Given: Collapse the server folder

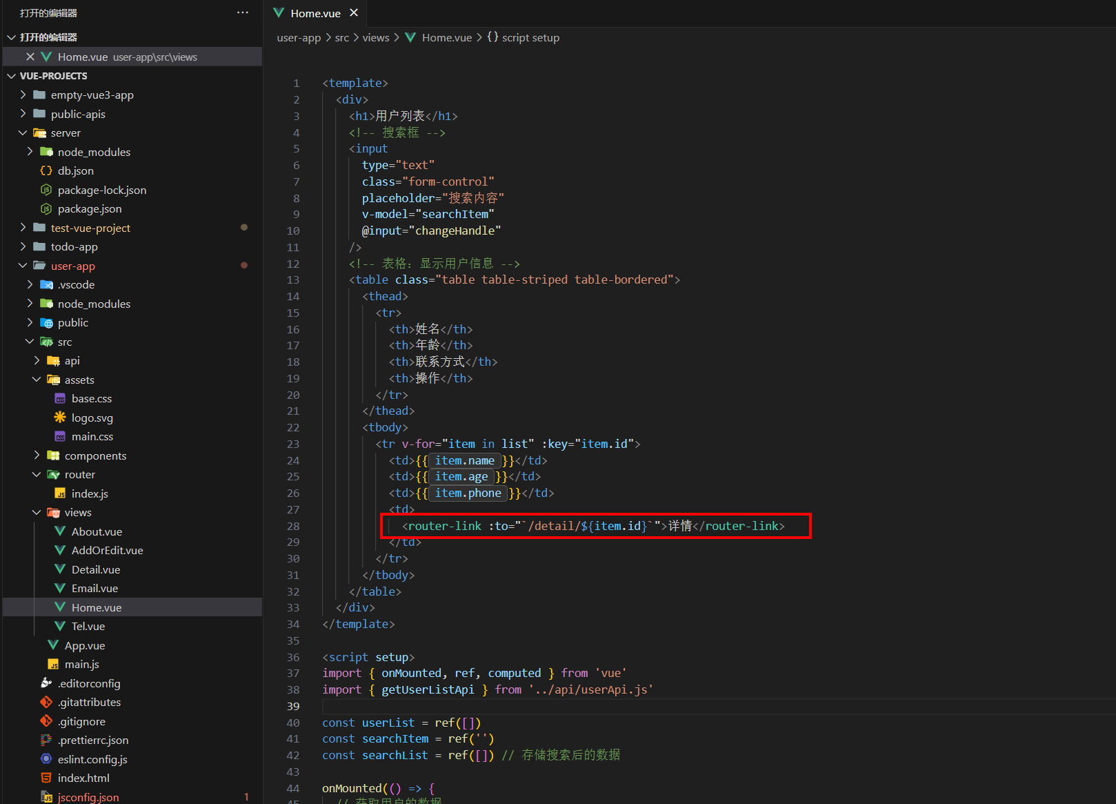Looking at the screenshot, I should point(23,133).
